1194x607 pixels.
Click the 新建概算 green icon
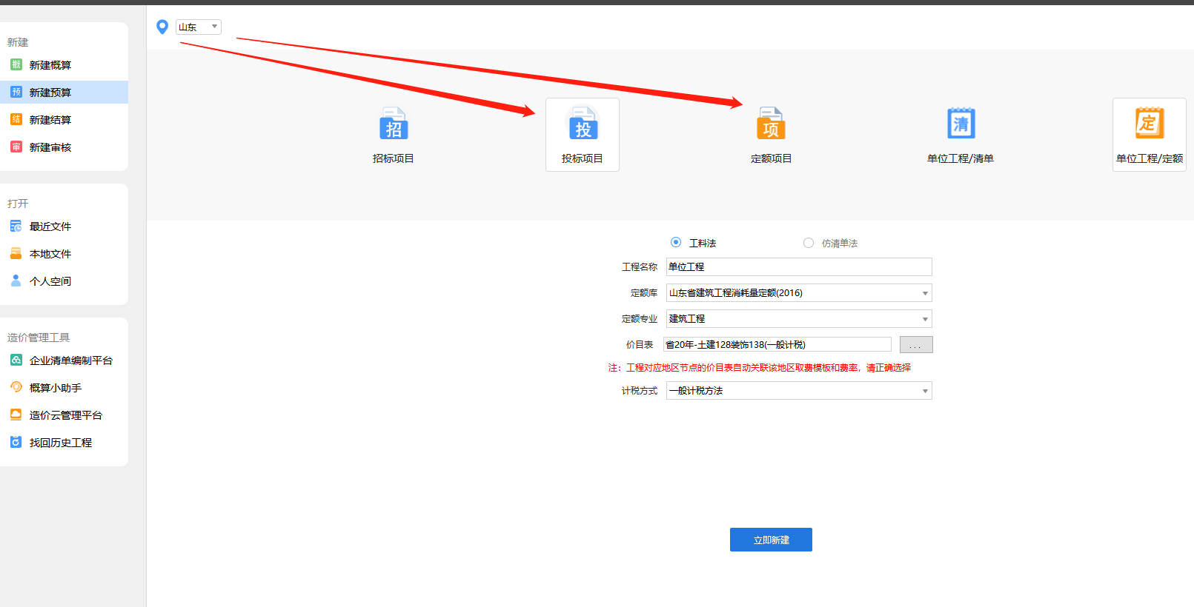point(16,64)
